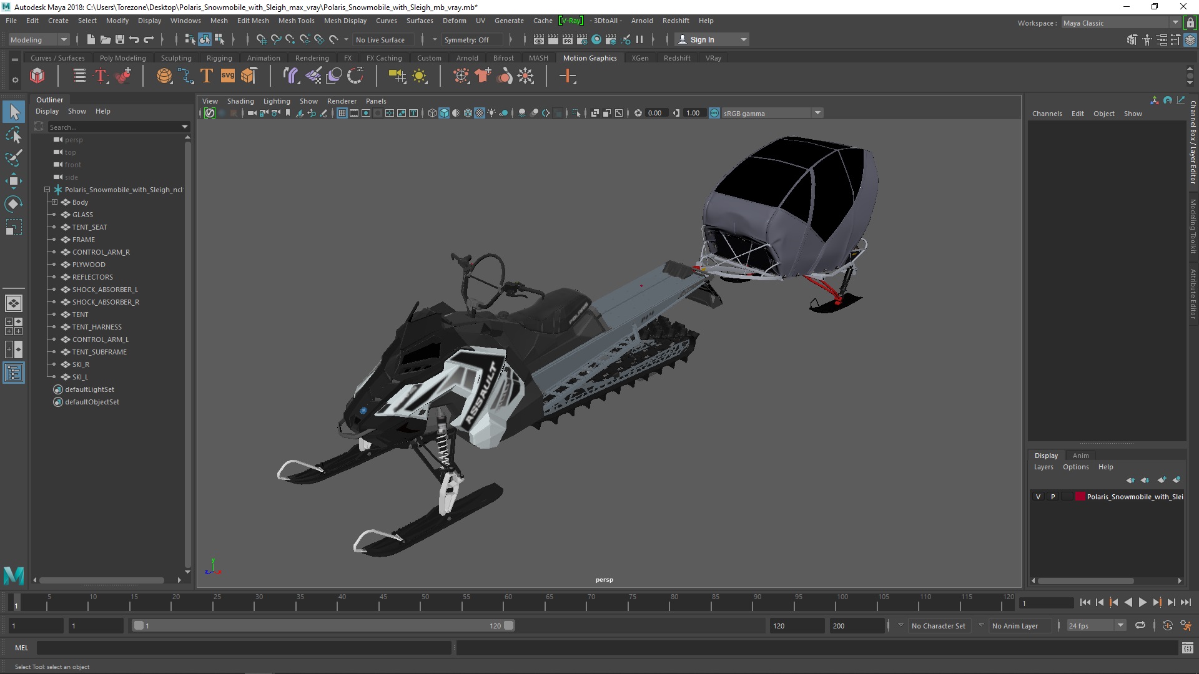Go to start of playback range
Image resolution: width=1199 pixels, height=674 pixels.
pyautogui.click(x=1085, y=602)
